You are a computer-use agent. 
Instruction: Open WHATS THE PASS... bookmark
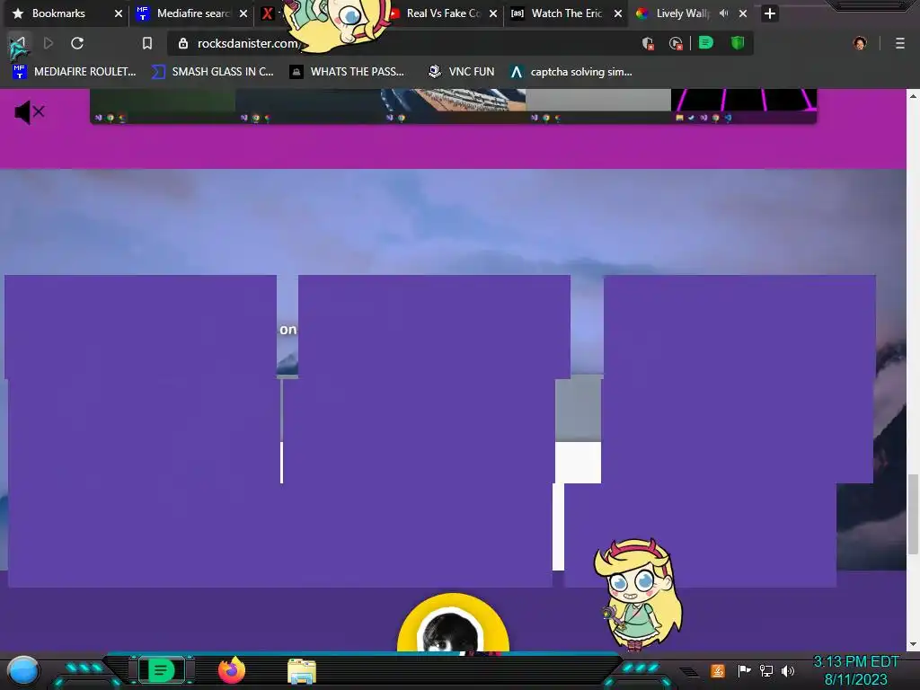click(x=348, y=72)
